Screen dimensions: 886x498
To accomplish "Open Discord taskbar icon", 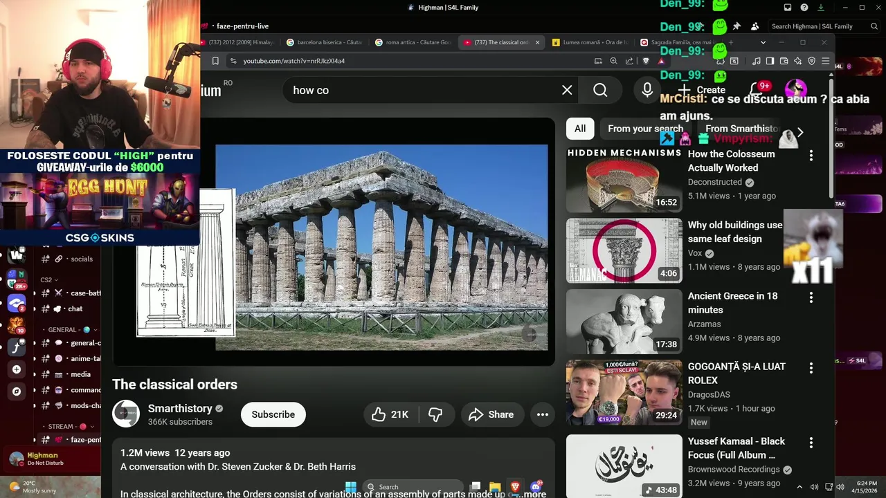I will pyautogui.click(x=536, y=487).
